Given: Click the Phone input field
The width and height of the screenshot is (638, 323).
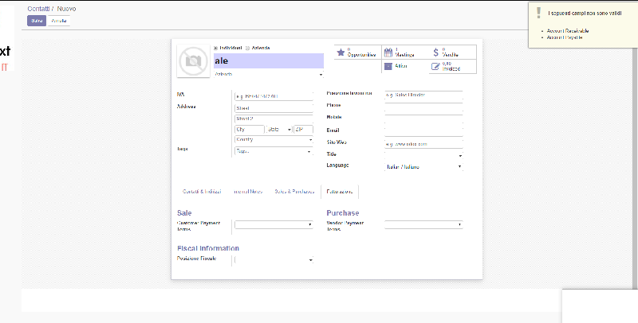Looking at the screenshot, I should click(423, 107).
